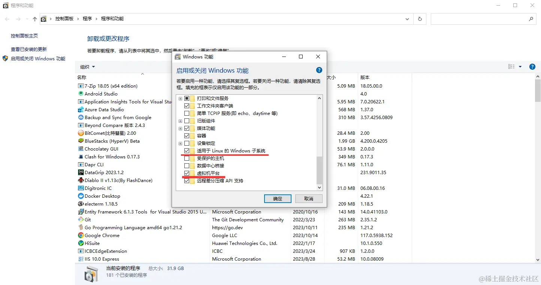Viewport: 541px width, 285px height.
Task: Expand 旧版组件 tree node
Action: point(180,121)
